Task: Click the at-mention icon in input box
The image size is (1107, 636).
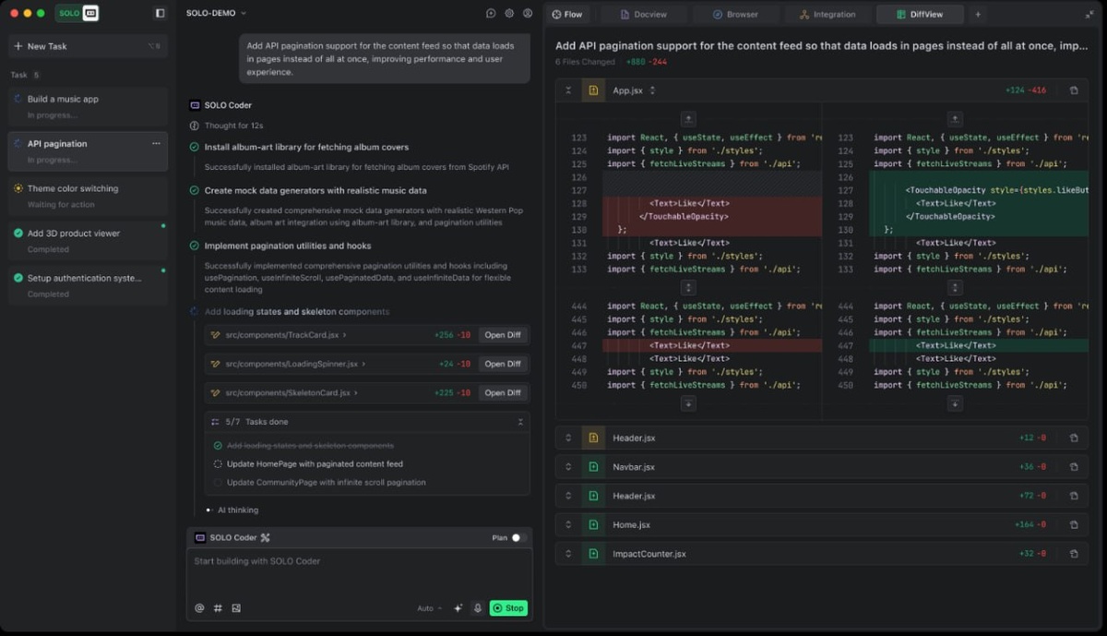Action: [199, 607]
